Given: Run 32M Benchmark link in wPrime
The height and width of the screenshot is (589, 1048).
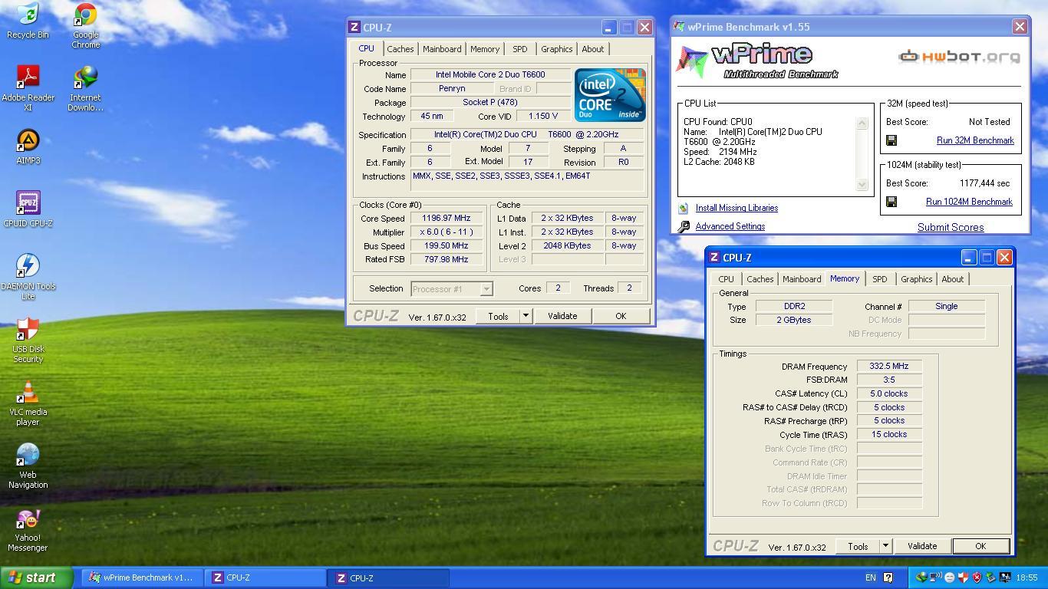Looking at the screenshot, I should 975,140.
